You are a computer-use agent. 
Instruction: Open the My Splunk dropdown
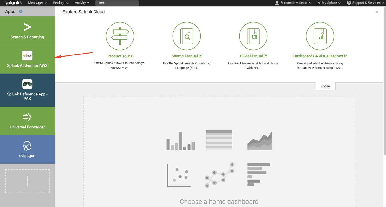click(329, 3)
